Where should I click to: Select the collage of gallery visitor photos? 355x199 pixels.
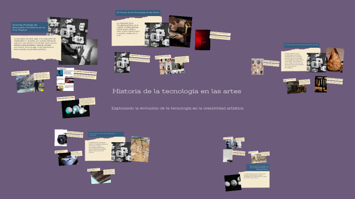[x=171, y=66]
